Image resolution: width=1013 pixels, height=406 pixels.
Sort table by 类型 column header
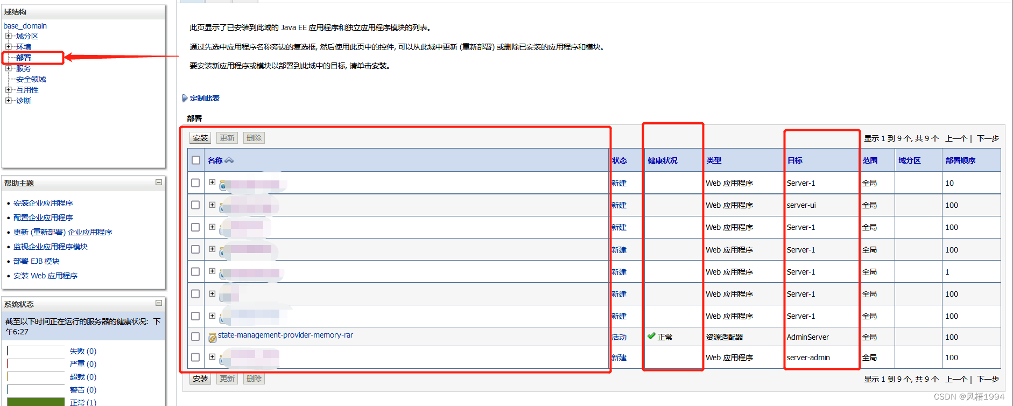click(714, 160)
